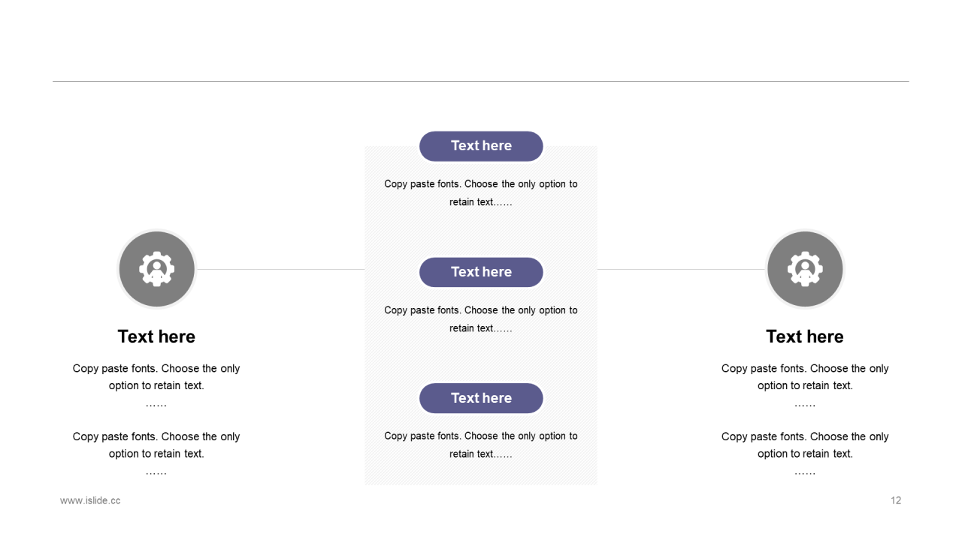Click second left column paragraph text
The width and height of the screenshot is (962, 541).
[x=156, y=454]
